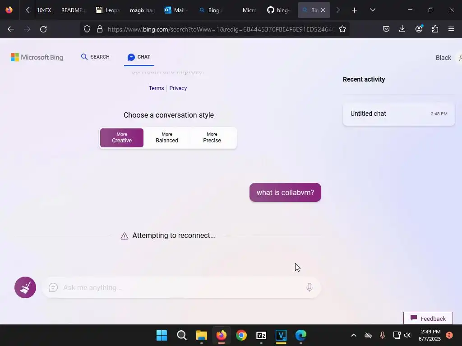Image resolution: width=462 pixels, height=346 pixels.
Task: Switch to the 10xFX browser tab
Action: click(44, 10)
